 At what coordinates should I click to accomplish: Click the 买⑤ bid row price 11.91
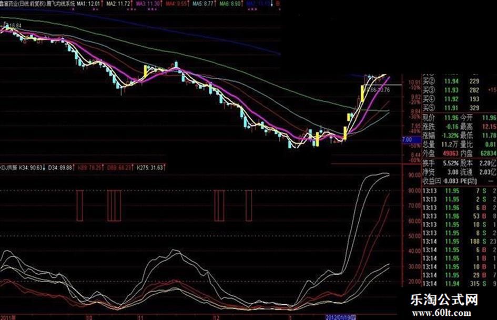451,108
